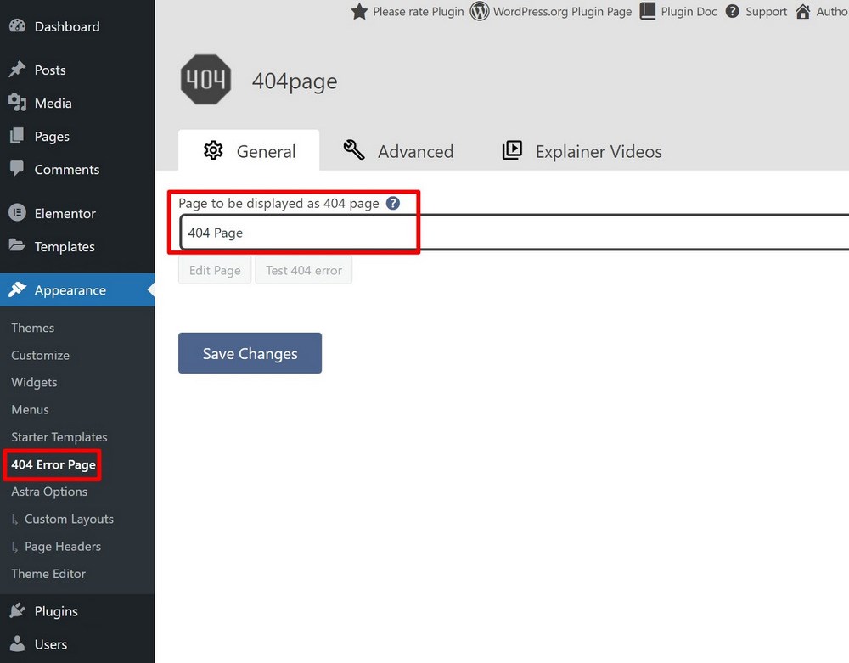This screenshot has height=663, width=849.
Task: Click the Elementor circle logo icon
Action: pos(17,213)
